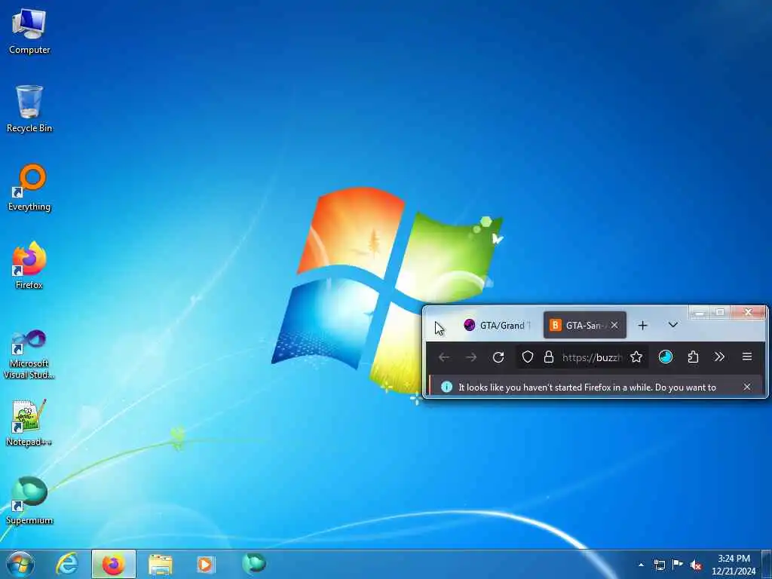This screenshot has height=579, width=772.
Task: Expand the more tools overflow chevron
Action: pos(719,357)
